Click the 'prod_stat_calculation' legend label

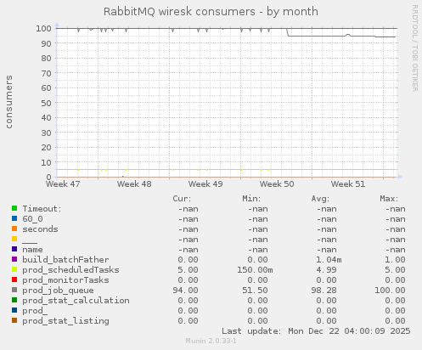point(76,301)
